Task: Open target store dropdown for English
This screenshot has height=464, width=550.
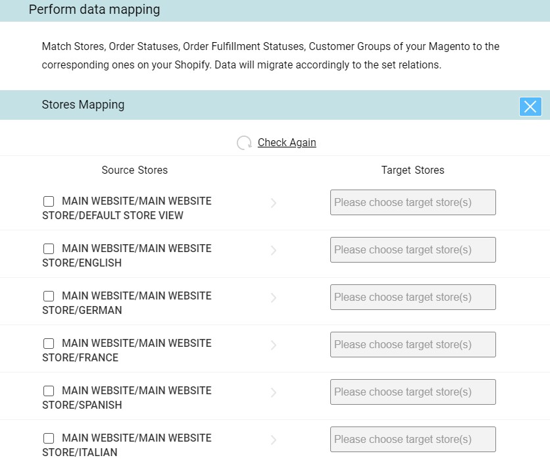Action: [x=413, y=250]
